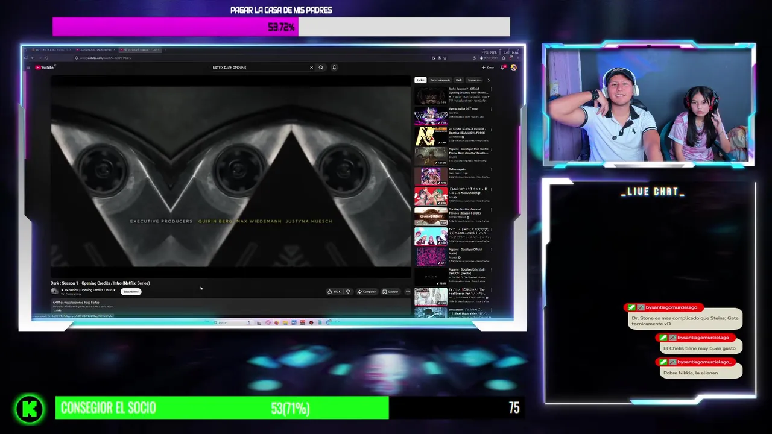This screenshot has height=434, width=772.
Task: Click chat message Pobre Nikkie, la alienan
Action: 701,373
